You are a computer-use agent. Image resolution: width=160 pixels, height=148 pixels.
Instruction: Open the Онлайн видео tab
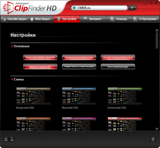[14, 19]
